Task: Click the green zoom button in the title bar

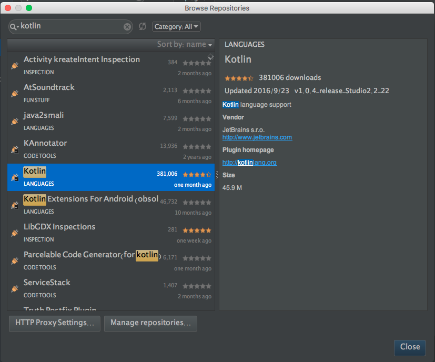Action: (29, 8)
